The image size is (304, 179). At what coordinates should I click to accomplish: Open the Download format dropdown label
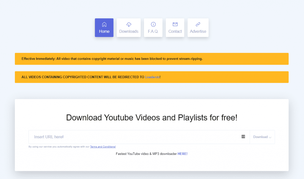[x=260, y=137]
